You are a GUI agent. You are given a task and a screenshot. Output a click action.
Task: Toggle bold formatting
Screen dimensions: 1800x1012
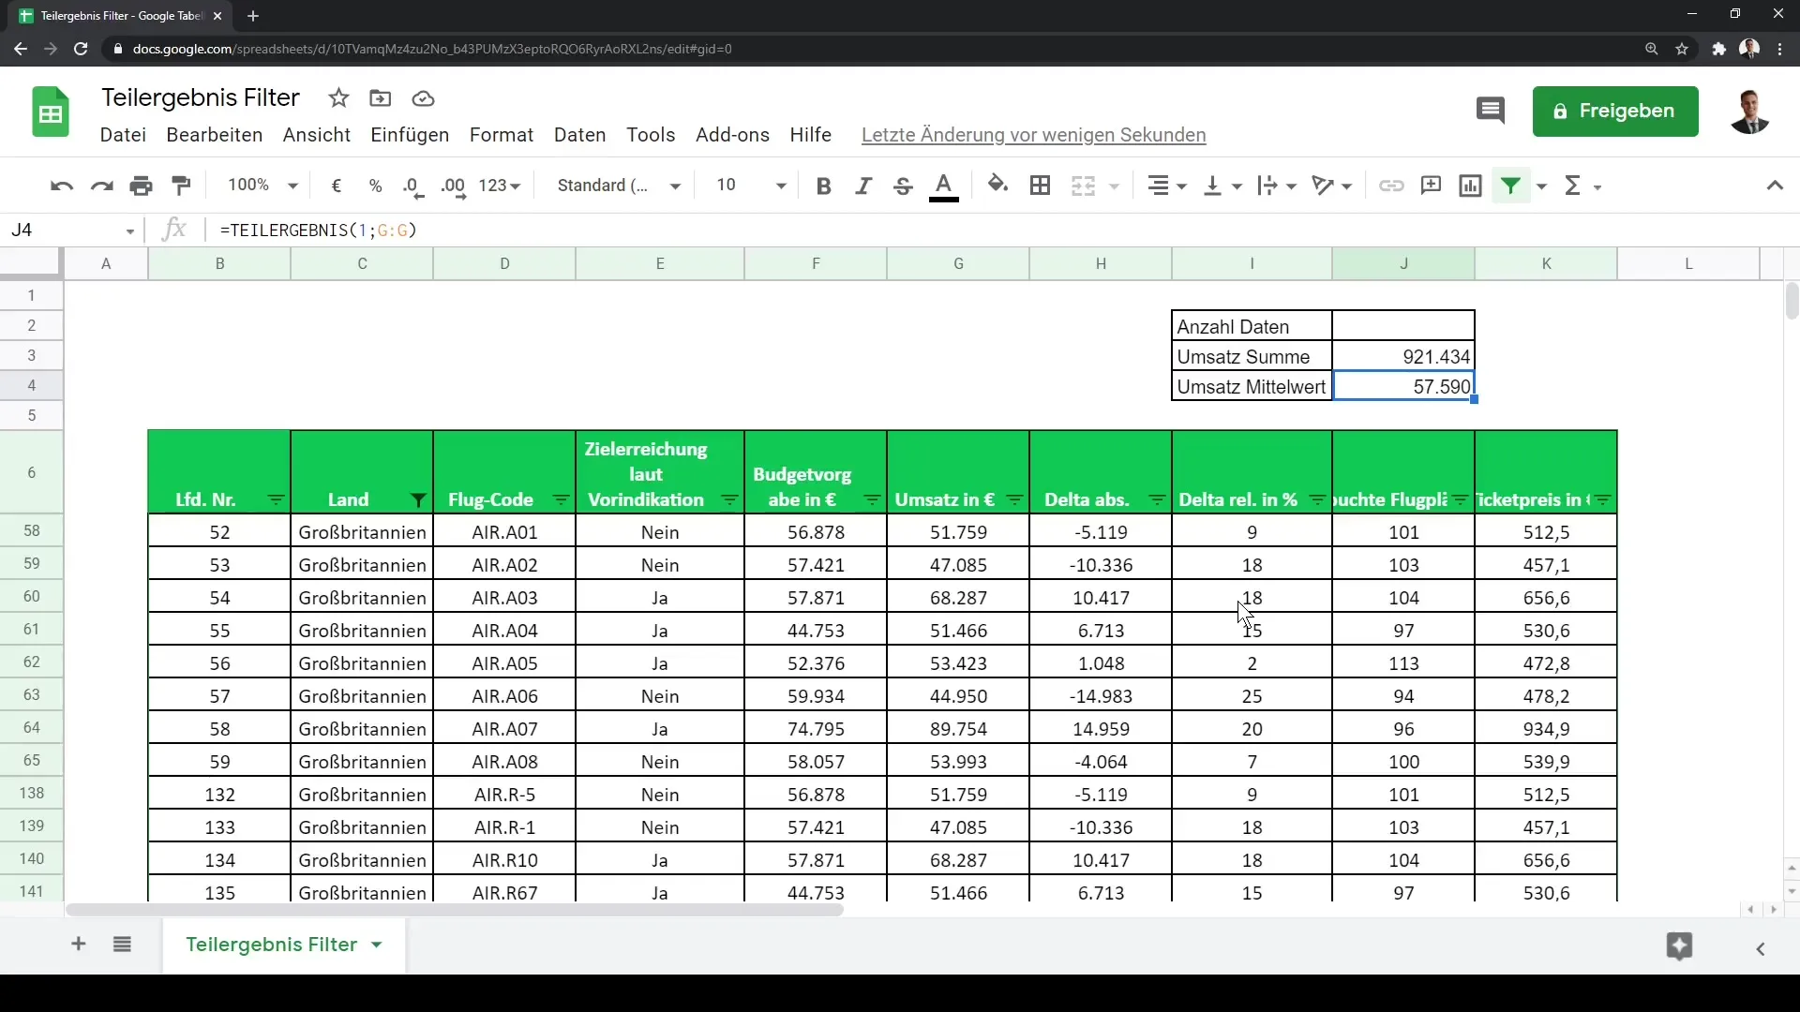tap(823, 186)
